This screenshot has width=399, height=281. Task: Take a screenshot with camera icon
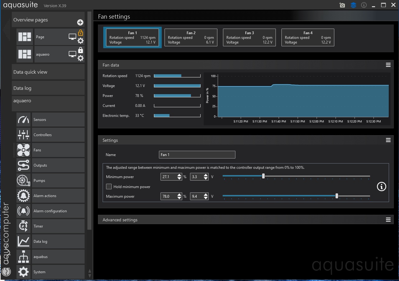click(342, 5)
